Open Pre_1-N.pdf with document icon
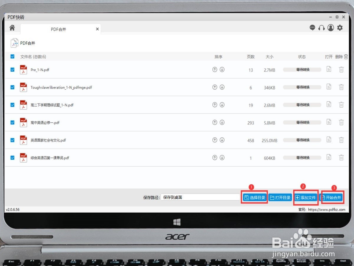The image size is (354, 266). point(329,69)
